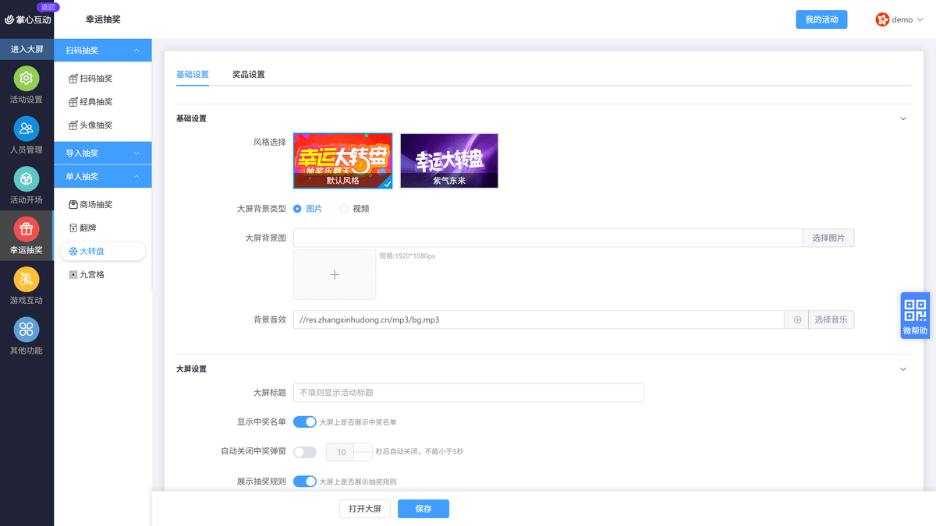The width and height of the screenshot is (936, 526).
Task: Choose the 紫气东来 theme thumbnail
Action: pyautogui.click(x=449, y=161)
